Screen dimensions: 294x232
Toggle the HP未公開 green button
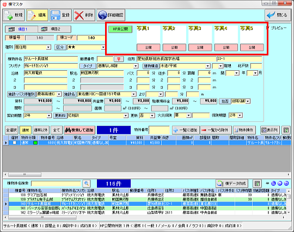[120, 29]
